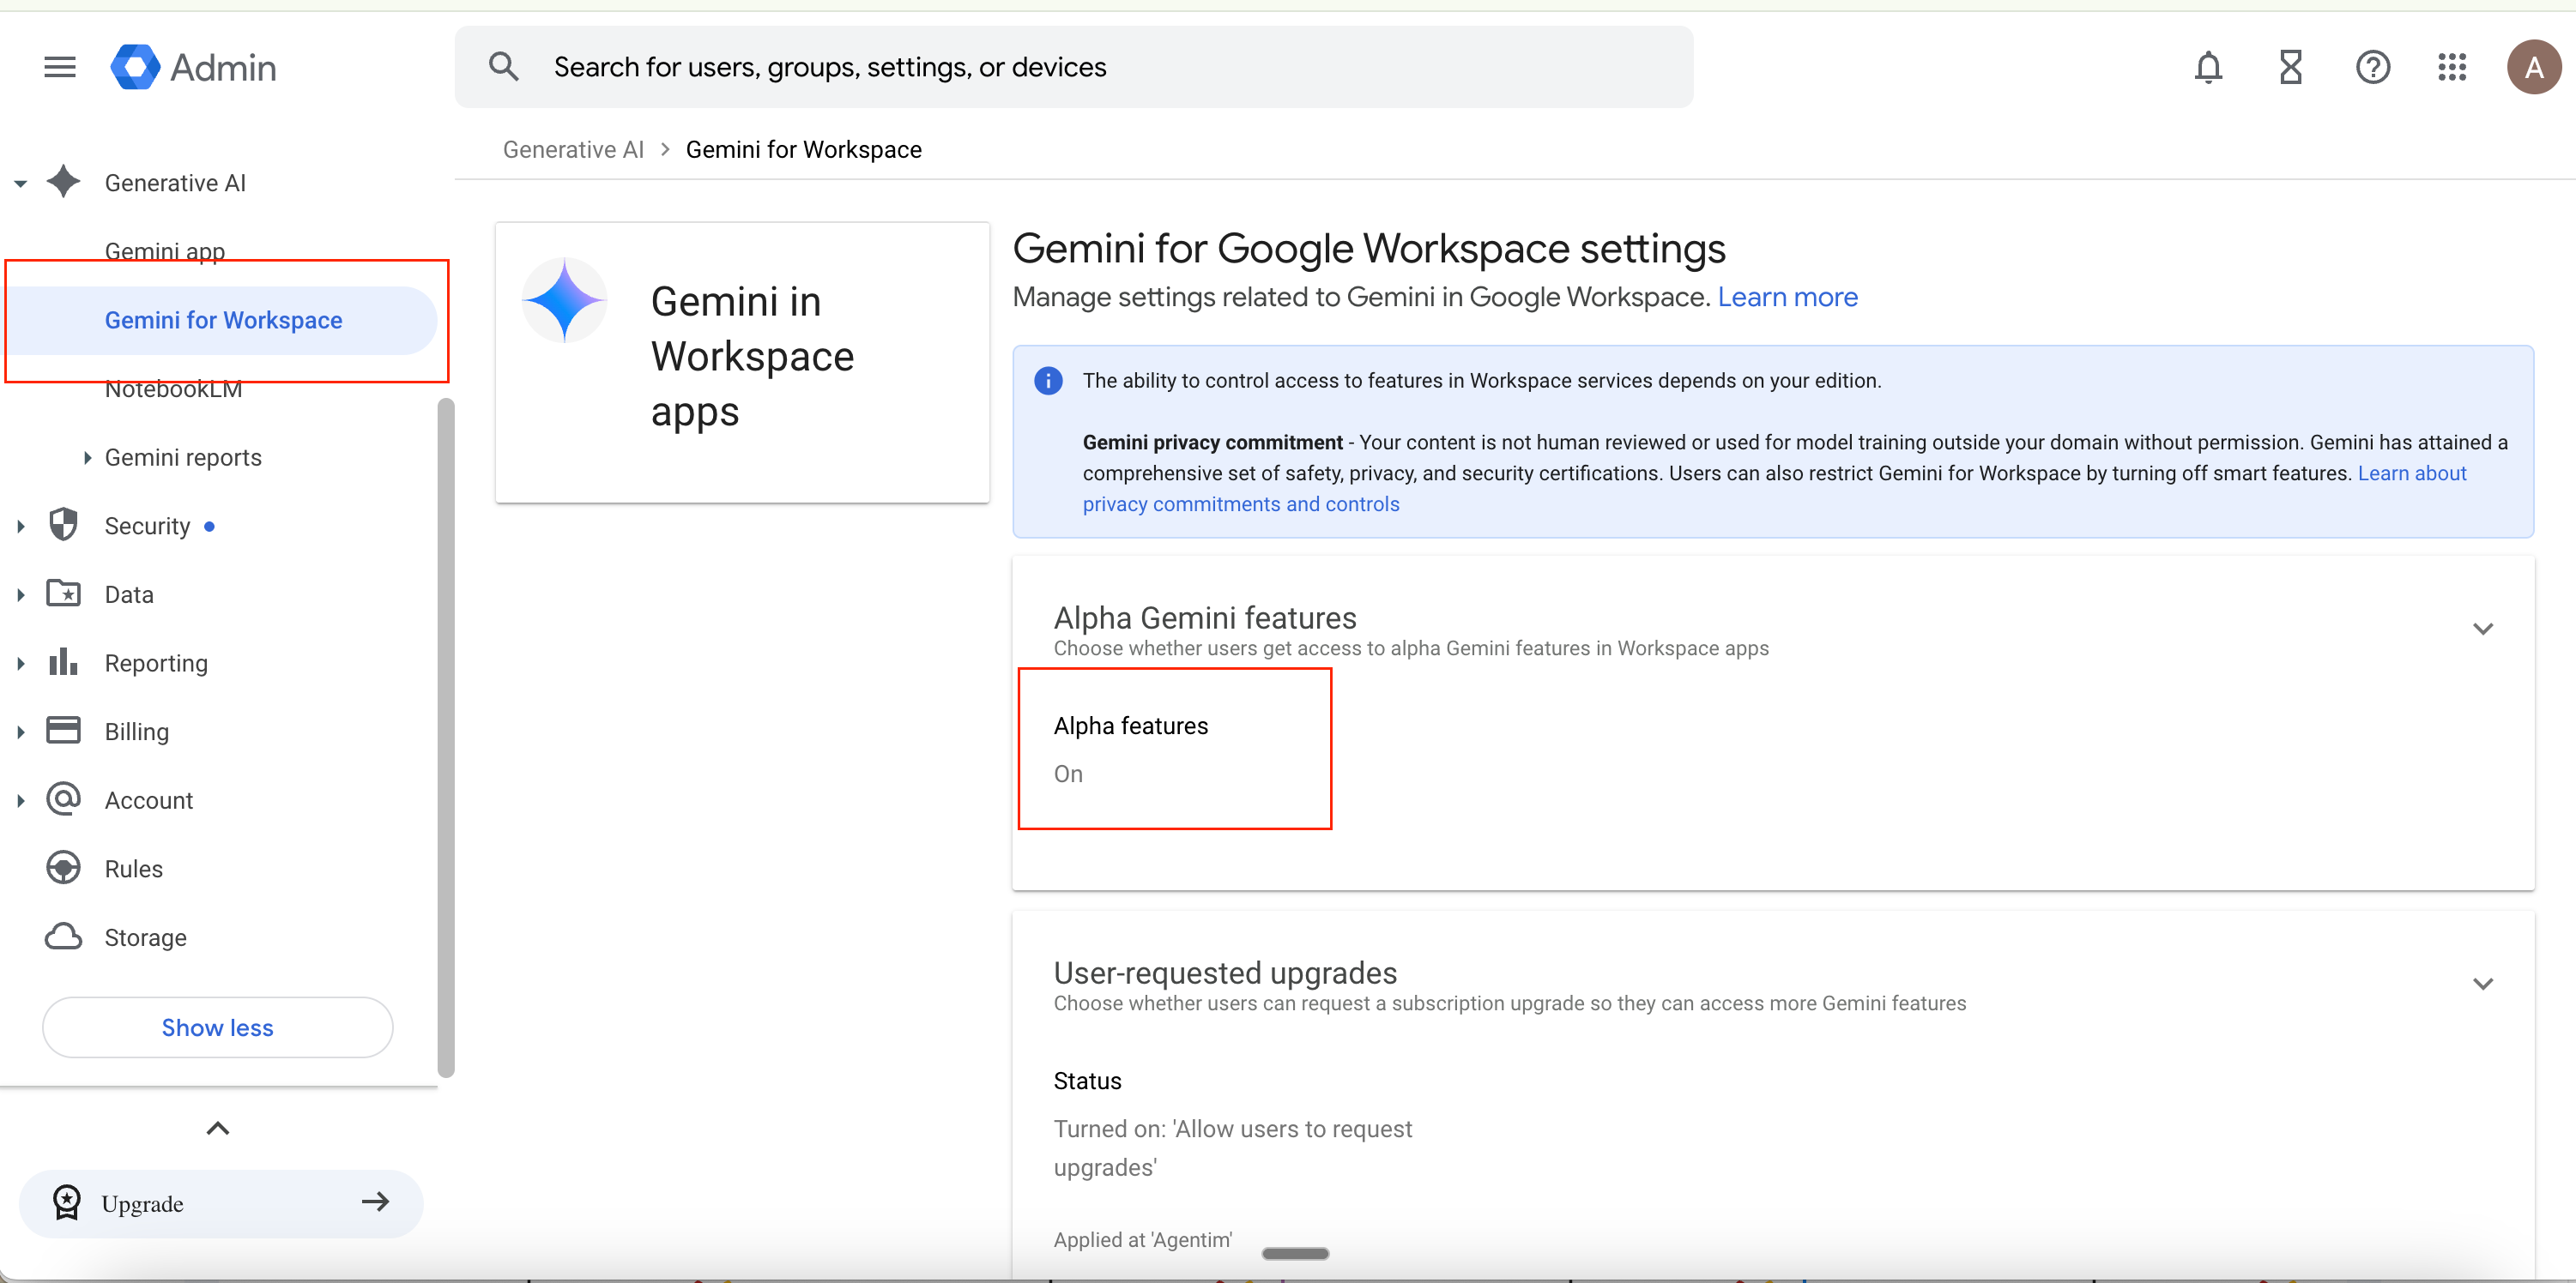This screenshot has height=1283, width=2576.
Task: Collapse the Generative AI menu arrow
Action: coord(20,183)
